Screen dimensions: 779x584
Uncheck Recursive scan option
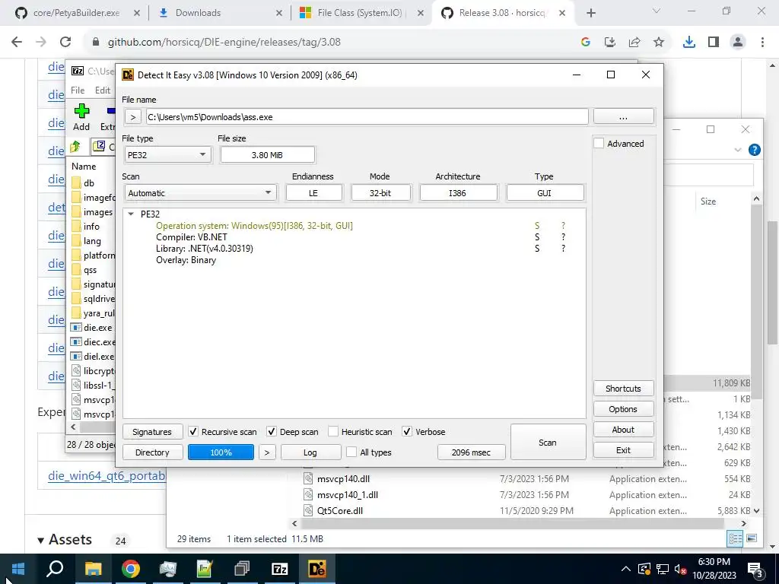(x=193, y=432)
